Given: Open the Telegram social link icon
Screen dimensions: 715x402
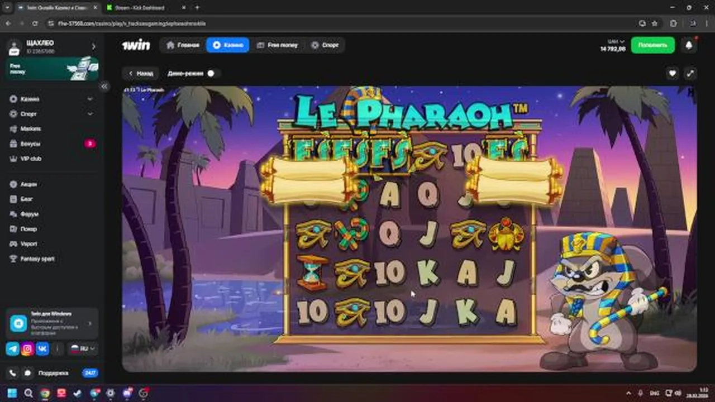Looking at the screenshot, I should (12, 349).
